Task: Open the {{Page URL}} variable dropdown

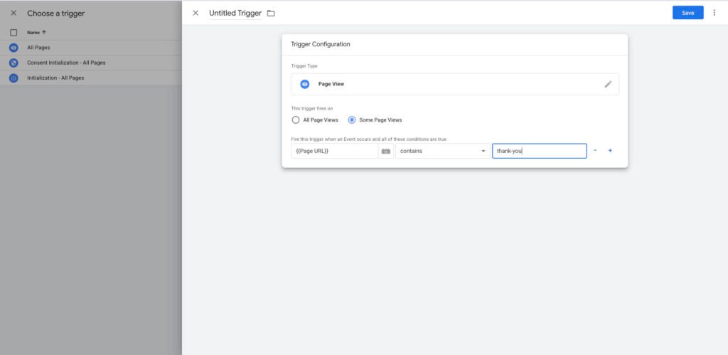Action: click(x=335, y=151)
